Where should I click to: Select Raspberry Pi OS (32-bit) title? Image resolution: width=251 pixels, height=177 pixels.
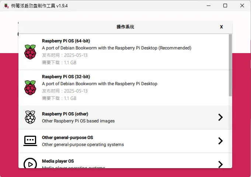point(66,77)
